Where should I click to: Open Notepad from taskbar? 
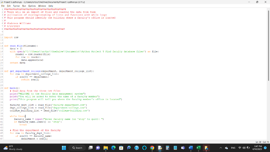point(175,148)
